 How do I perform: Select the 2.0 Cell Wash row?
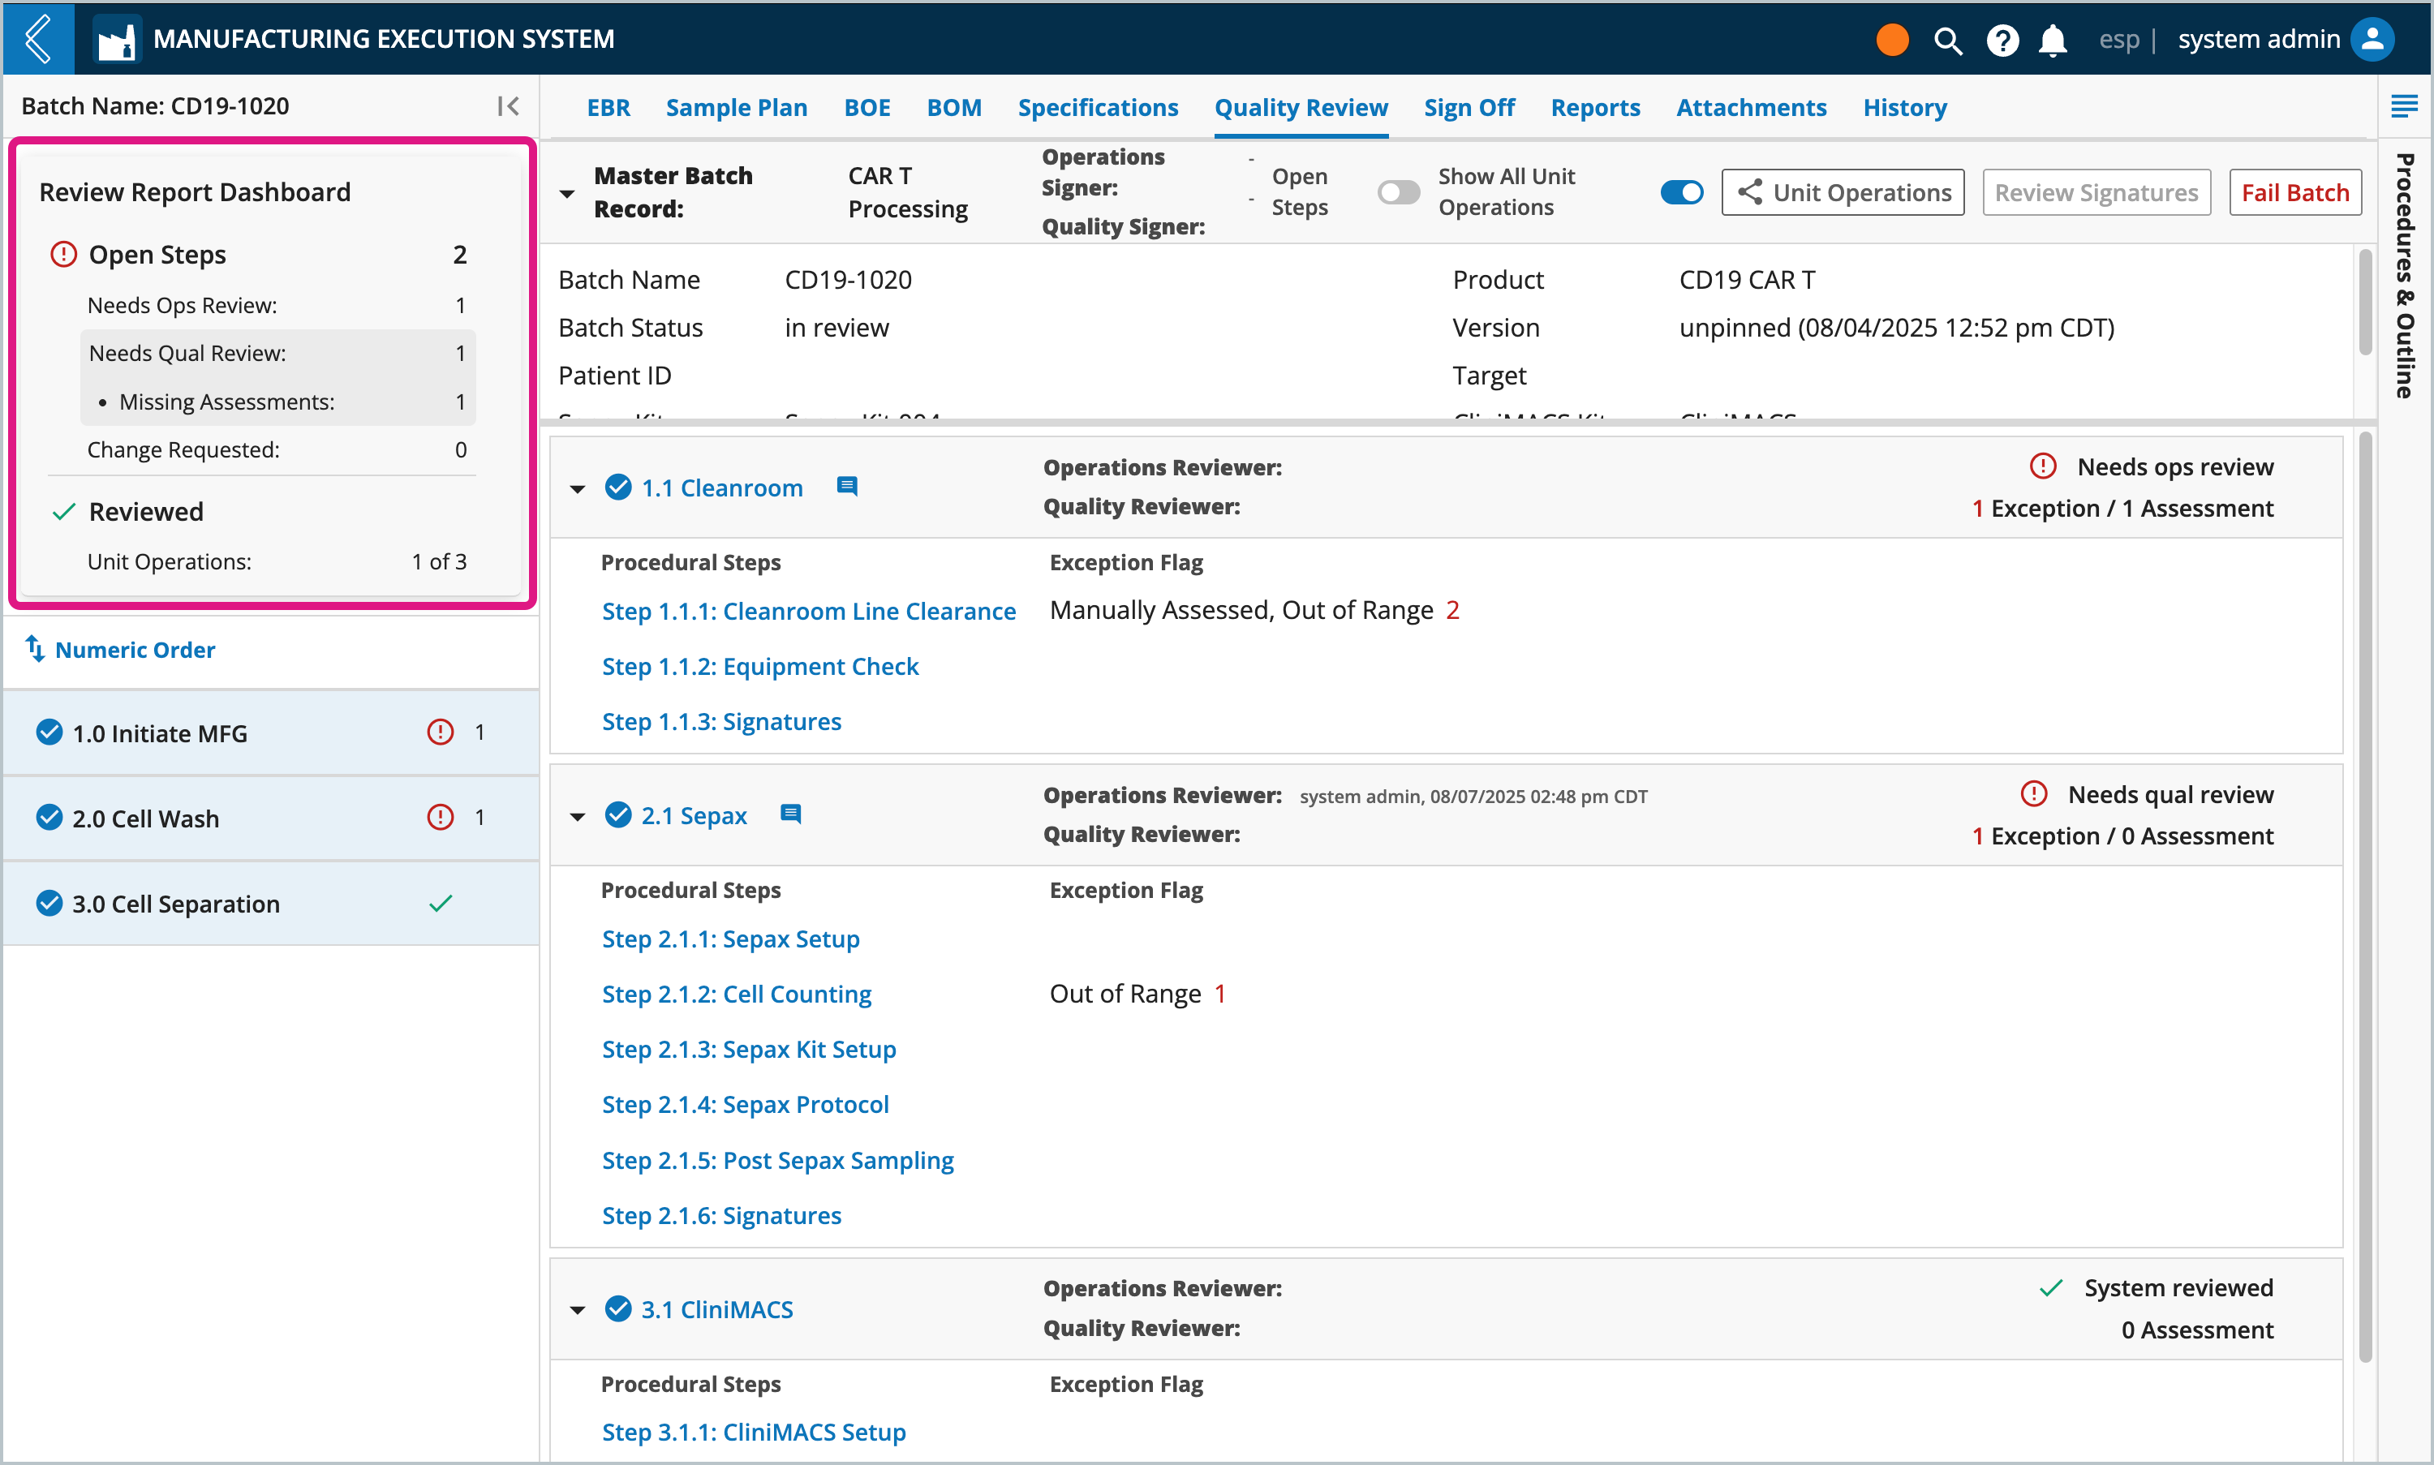tap(272, 818)
